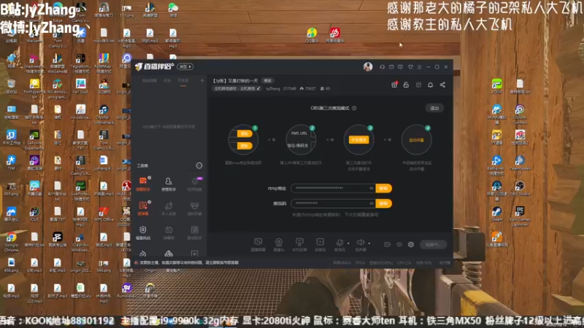Viewport: 584px width, 328px height.
Task: Select the first scene tab in left panel
Action: pos(150,81)
